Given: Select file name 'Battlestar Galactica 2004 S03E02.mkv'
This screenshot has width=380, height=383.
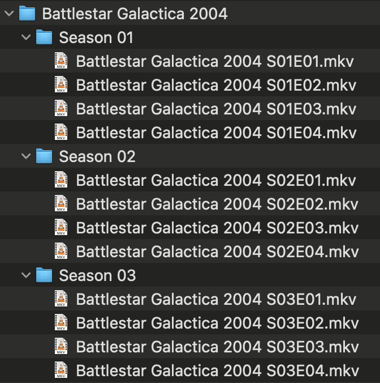Looking at the screenshot, I should pyautogui.click(x=217, y=323).
